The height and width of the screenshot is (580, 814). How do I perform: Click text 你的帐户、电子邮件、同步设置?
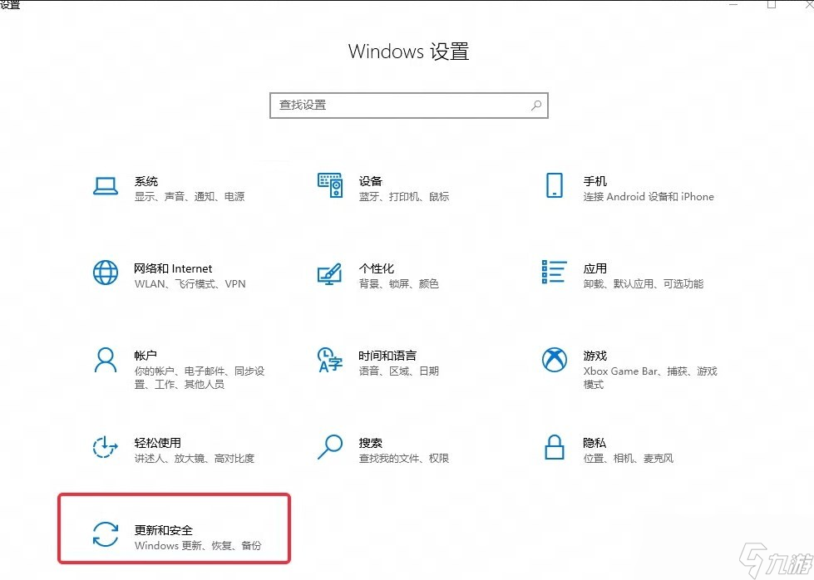click(x=200, y=378)
